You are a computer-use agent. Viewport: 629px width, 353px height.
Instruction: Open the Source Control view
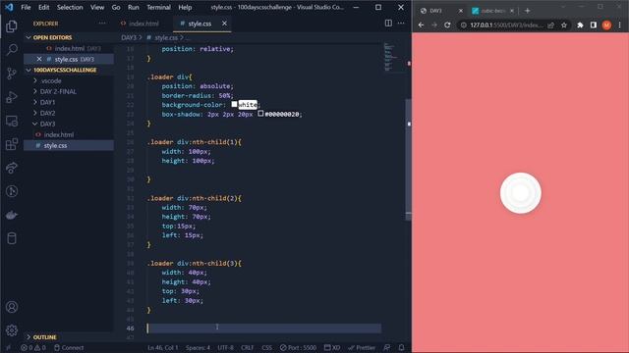12,74
